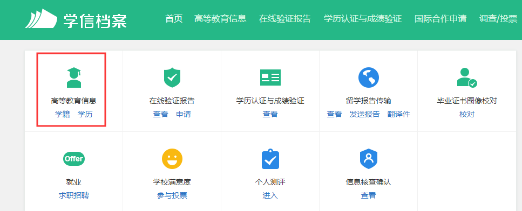Image resolution: width=522 pixels, height=211 pixels.
Task: Open 调查/投票 in the top navigation
Action: pos(498,19)
